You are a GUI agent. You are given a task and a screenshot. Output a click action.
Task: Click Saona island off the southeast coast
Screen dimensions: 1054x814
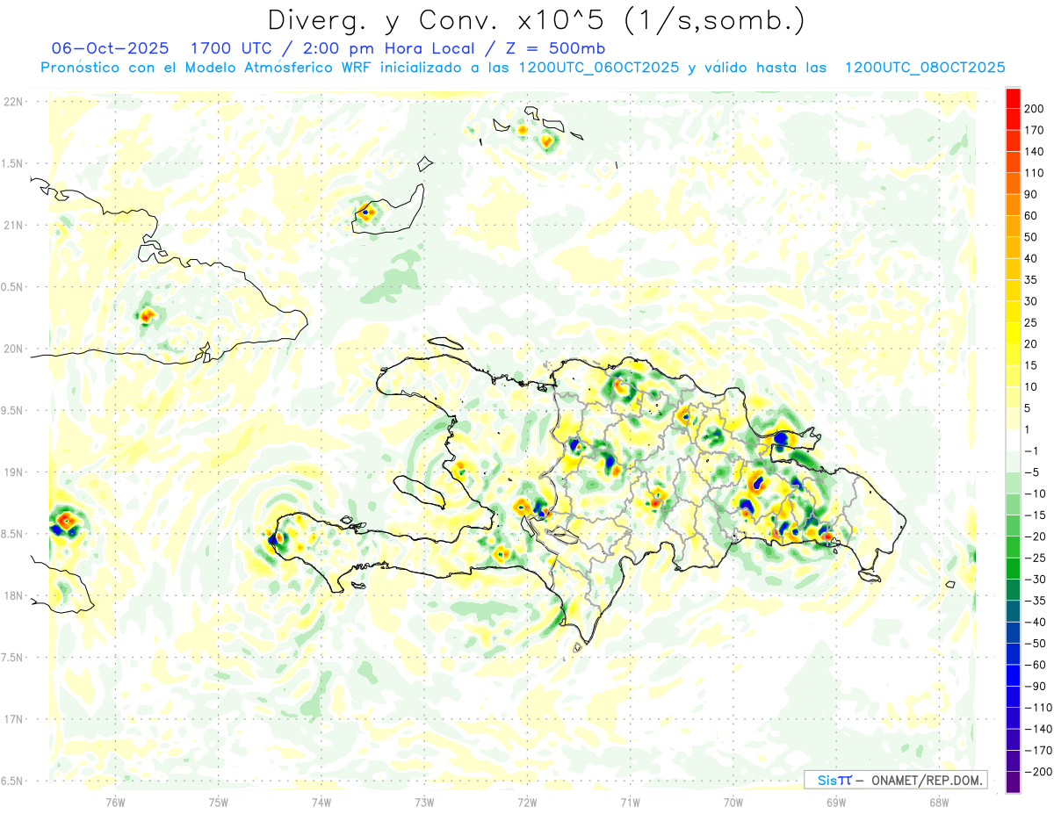[870, 576]
